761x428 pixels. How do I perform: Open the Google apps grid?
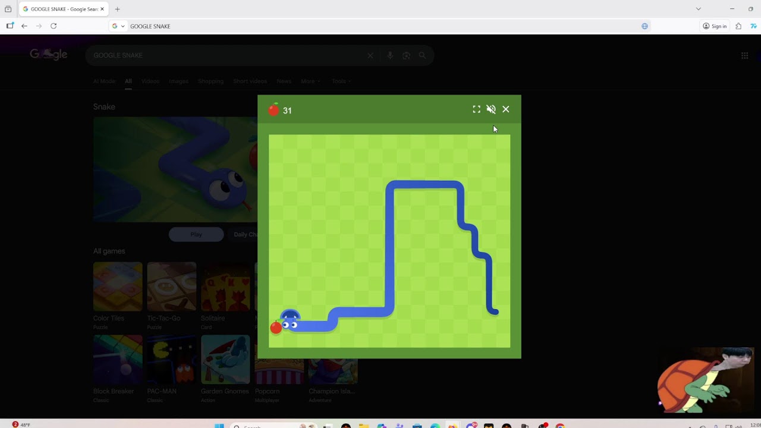(x=744, y=55)
